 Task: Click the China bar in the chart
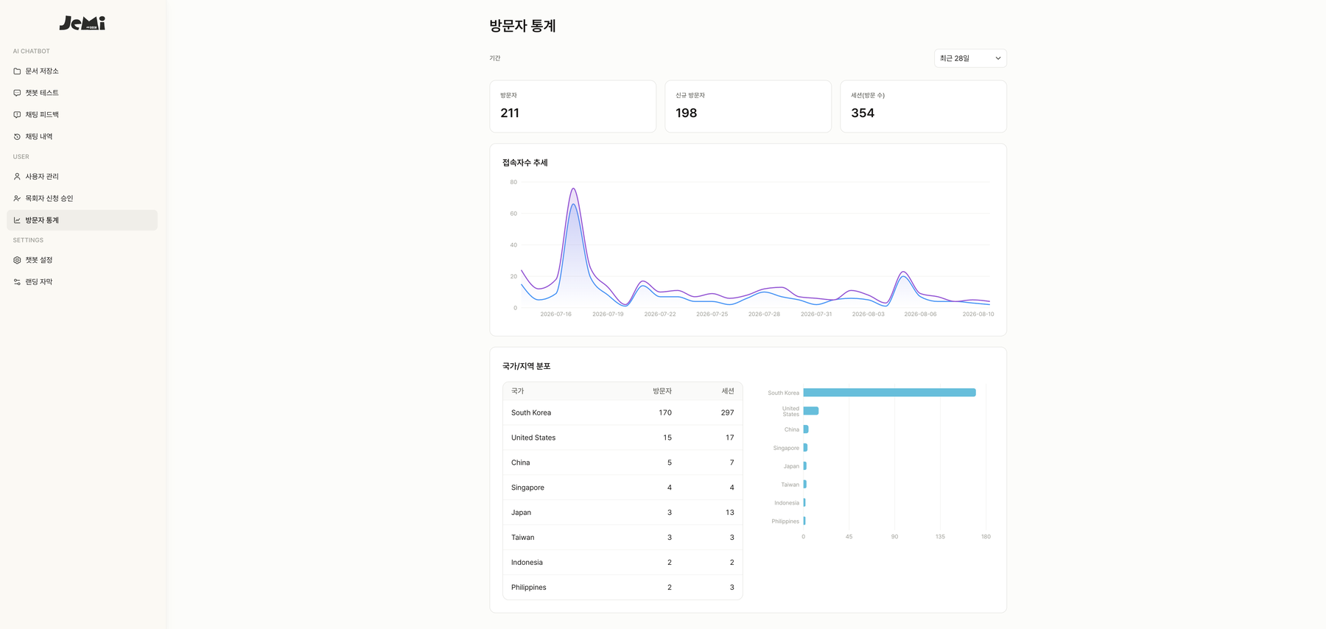pos(806,429)
